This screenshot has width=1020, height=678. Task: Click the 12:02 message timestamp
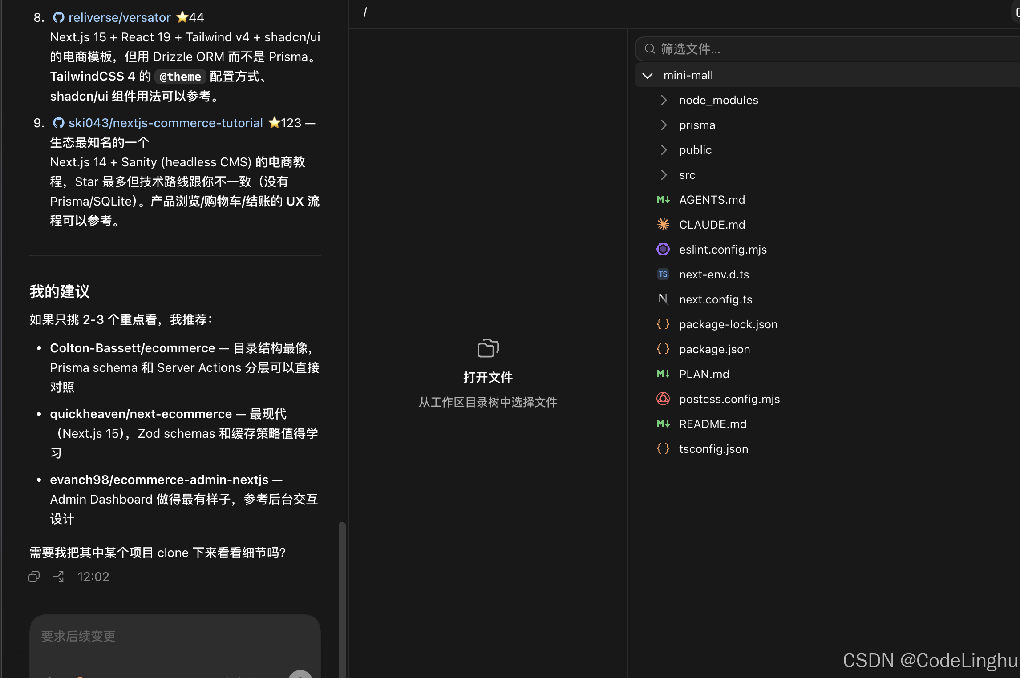[93, 577]
